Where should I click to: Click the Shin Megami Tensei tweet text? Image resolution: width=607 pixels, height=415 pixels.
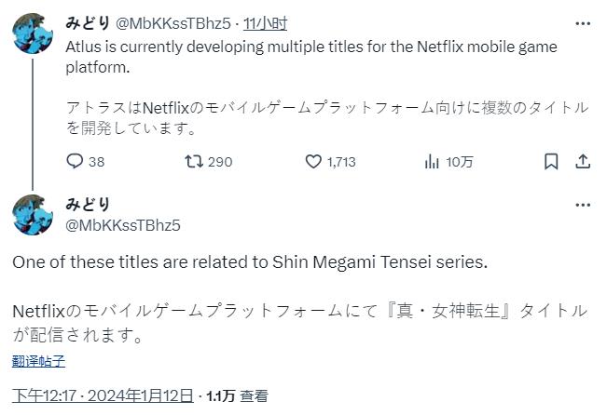click(x=250, y=262)
